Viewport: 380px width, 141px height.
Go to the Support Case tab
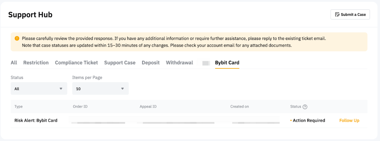[120, 63]
